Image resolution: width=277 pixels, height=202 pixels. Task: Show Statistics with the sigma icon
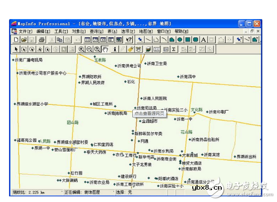(174, 50)
